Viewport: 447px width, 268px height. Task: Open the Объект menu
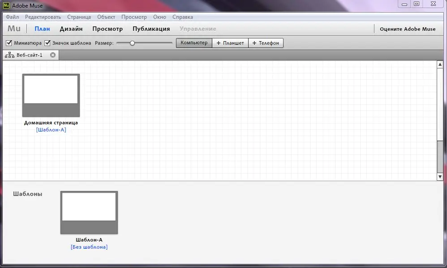point(106,17)
